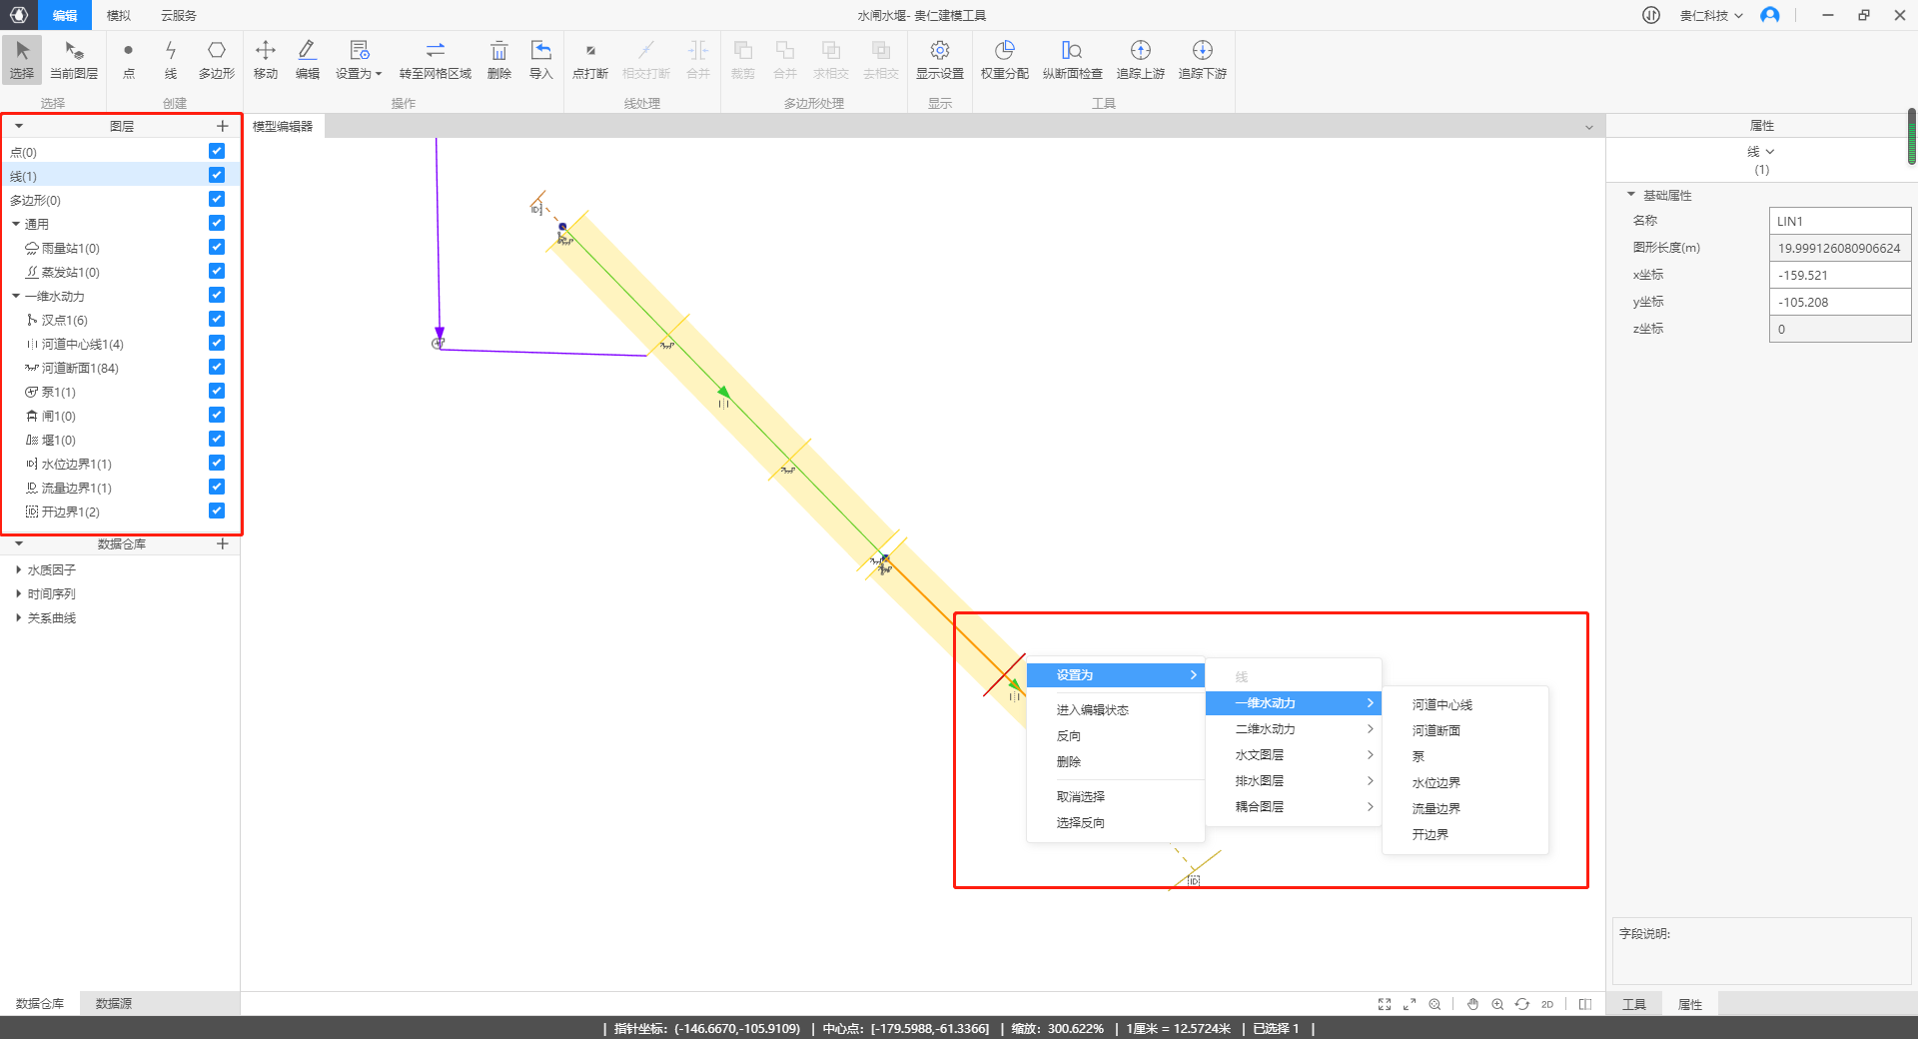Viewport: 1918px width, 1039px height.
Task: Toggle the 泵1(1) layer checkbox
Action: point(217,392)
